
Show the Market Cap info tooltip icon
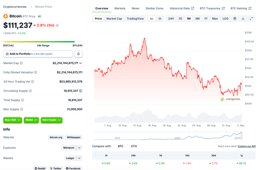pyautogui.click(x=21, y=63)
